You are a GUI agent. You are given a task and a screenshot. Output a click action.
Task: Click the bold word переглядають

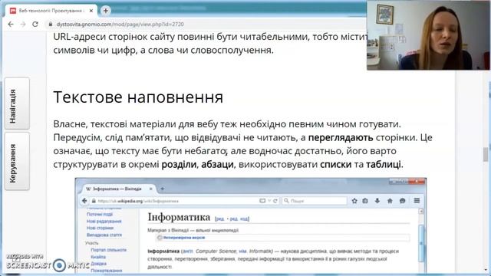(x=341, y=138)
